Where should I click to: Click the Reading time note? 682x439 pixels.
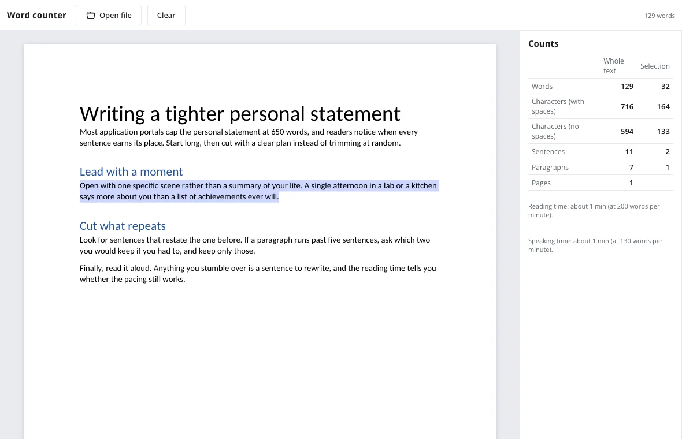(594, 210)
